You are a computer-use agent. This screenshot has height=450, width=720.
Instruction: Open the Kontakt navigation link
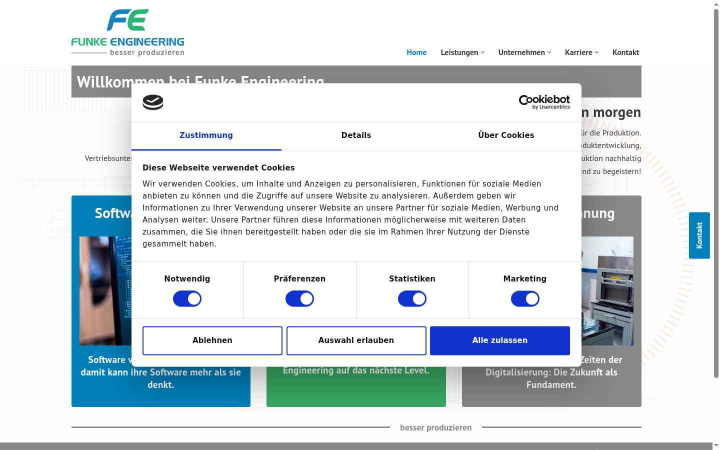(625, 52)
